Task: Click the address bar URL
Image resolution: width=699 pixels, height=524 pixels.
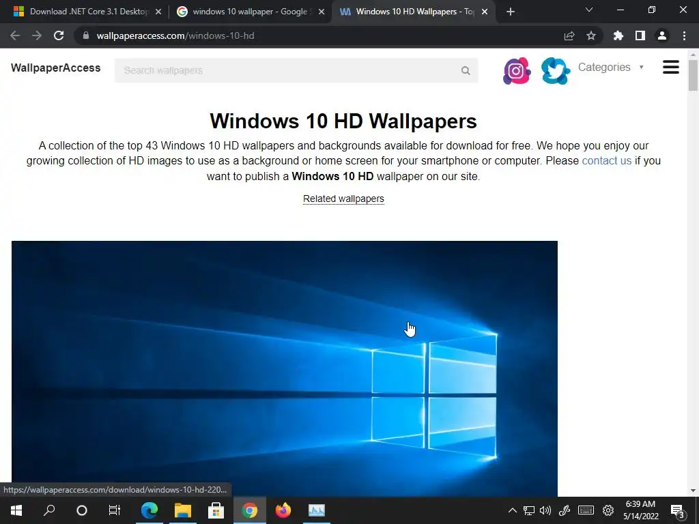Action: [175, 35]
